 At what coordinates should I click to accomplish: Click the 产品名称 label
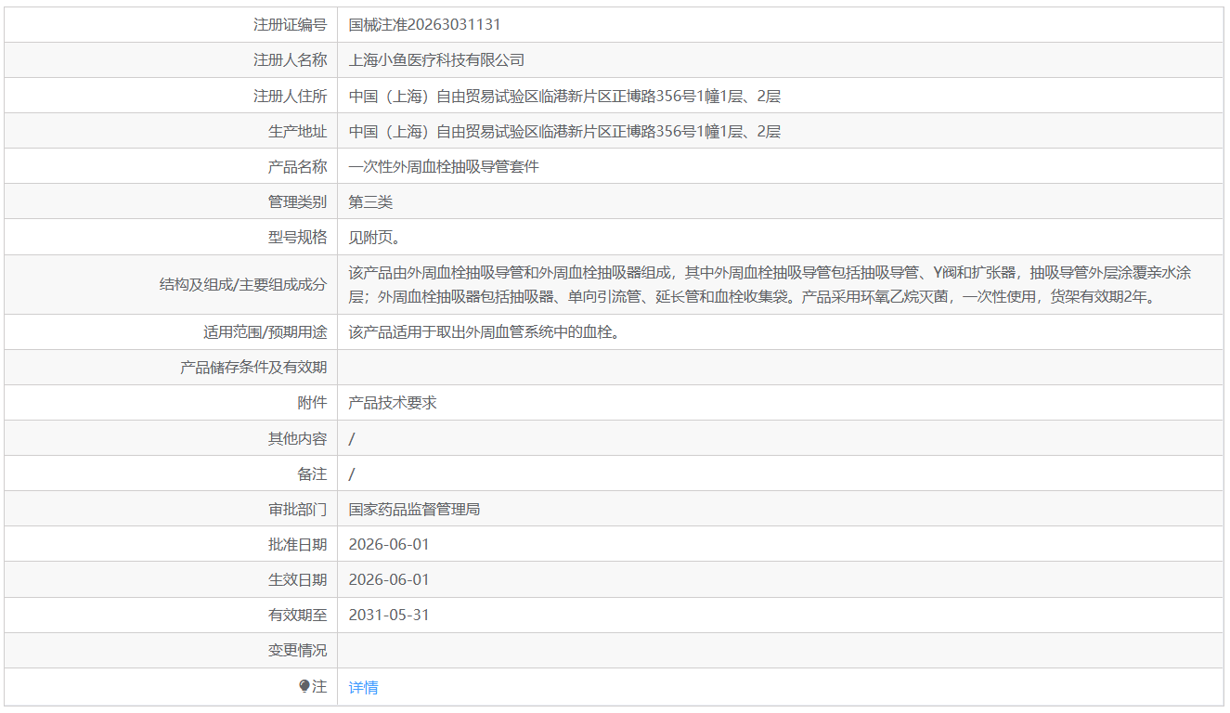click(298, 167)
